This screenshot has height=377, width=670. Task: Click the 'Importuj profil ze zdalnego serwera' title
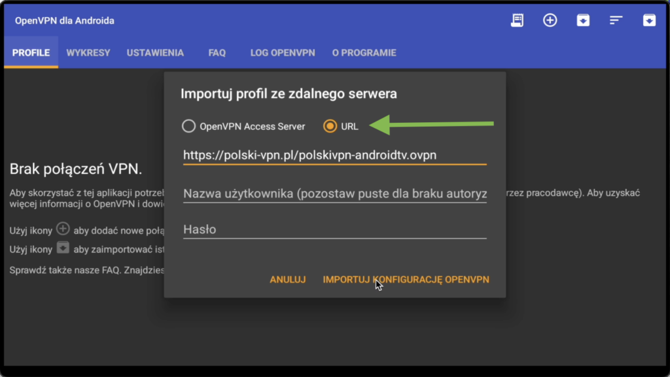tap(289, 94)
